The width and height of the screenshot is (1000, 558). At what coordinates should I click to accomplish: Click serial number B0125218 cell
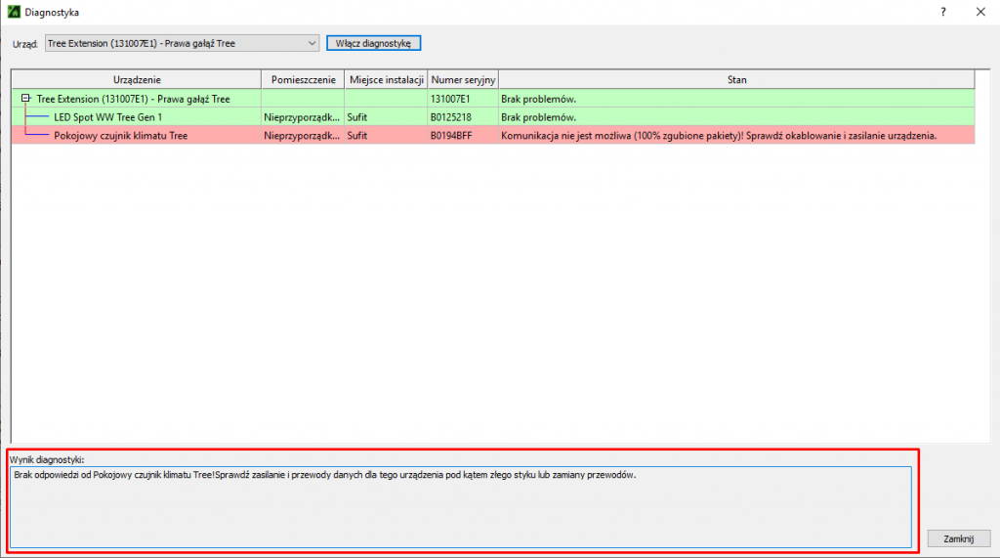tap(451, 117)
